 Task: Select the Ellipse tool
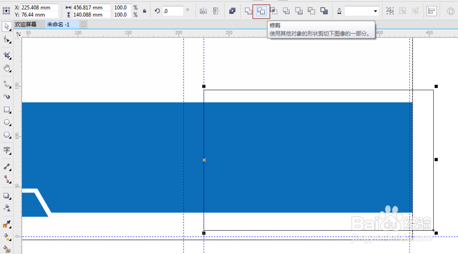click(x=7, y=122)
